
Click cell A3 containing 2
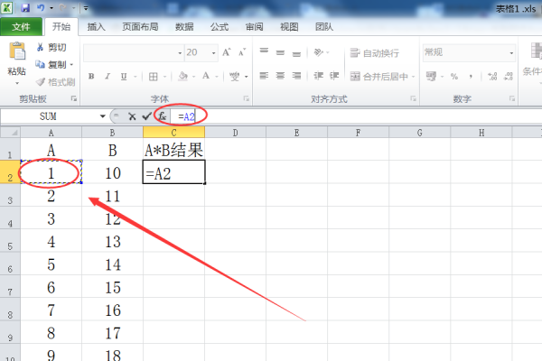(x=51, y=195)
